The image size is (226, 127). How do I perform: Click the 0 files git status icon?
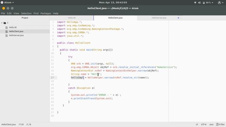[220, 125]
